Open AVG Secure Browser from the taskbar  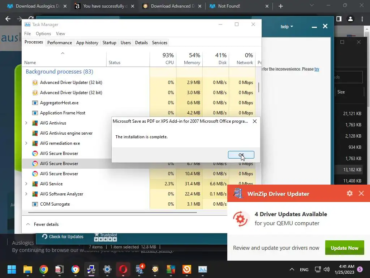tap(76, 269)
